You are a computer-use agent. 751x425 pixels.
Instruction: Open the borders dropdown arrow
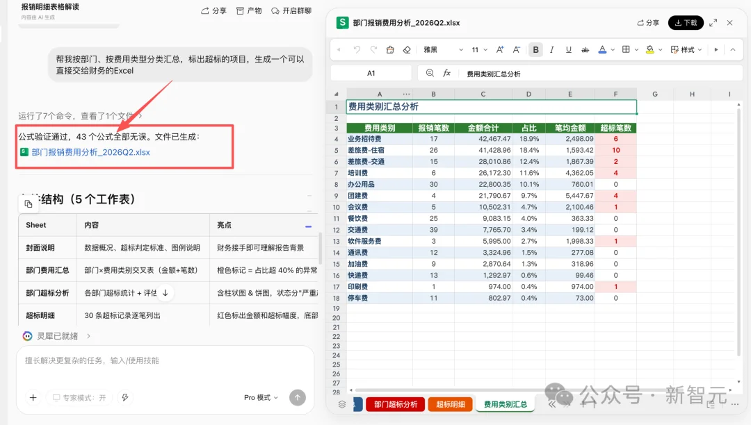[636, 50]
